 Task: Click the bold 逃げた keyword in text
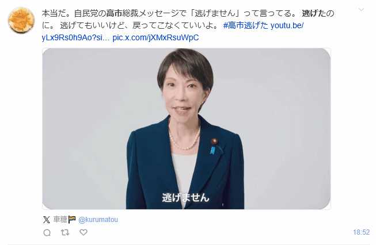pos(314,13)
